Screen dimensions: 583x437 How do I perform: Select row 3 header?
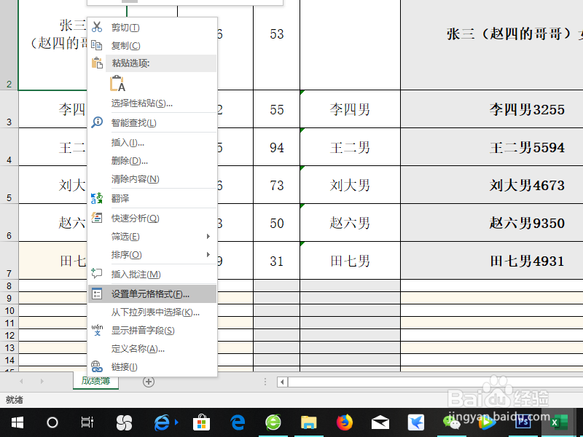coord(9,109)
